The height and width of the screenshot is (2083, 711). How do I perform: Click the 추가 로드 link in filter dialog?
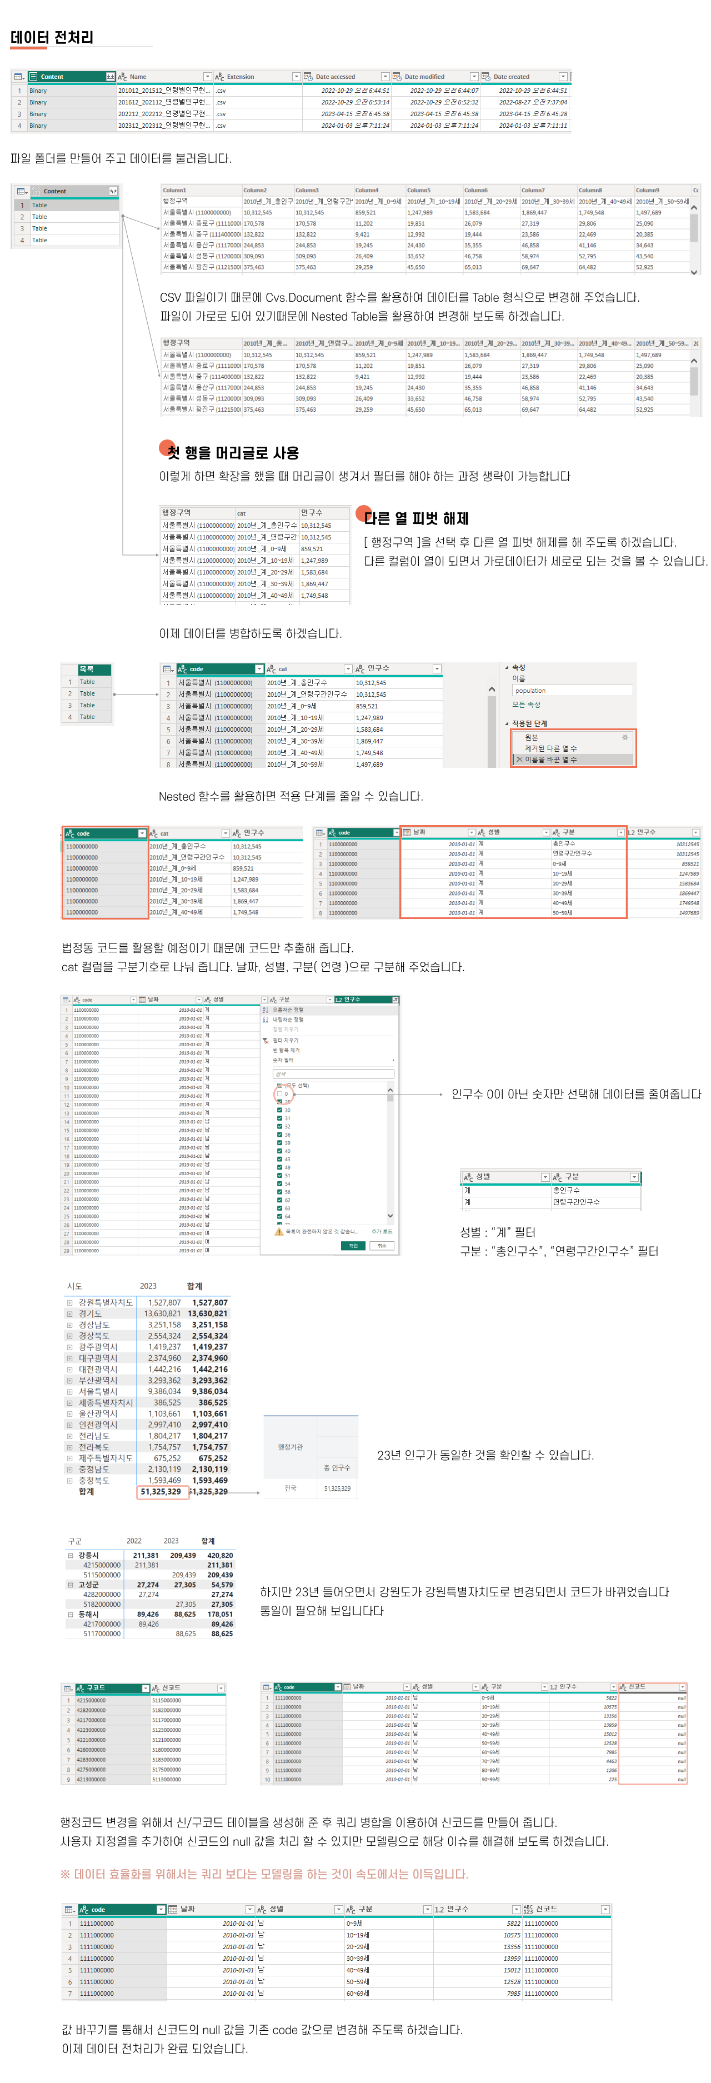coord(382,1232)
